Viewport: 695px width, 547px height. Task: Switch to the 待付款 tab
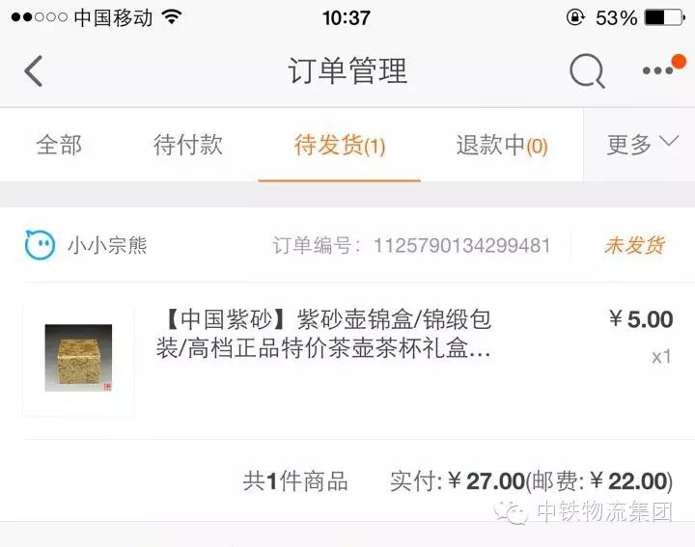[188, 145]
